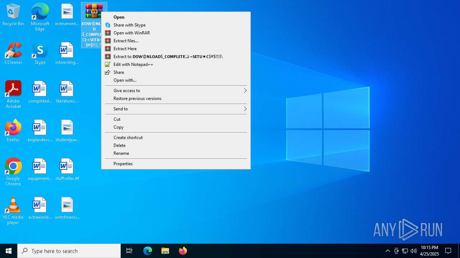Viewport: 460px width, 258px height.
Task: Select the Firefox desktop shortcut
Action: [13, 131]
